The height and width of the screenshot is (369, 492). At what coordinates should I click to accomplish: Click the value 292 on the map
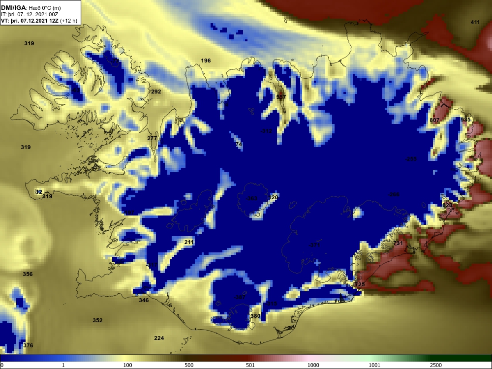tap(156, 92)
